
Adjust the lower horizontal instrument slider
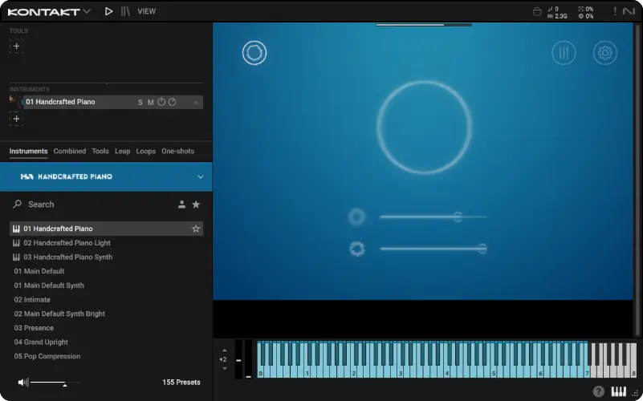pyautogui.click(x=433, y=249)
